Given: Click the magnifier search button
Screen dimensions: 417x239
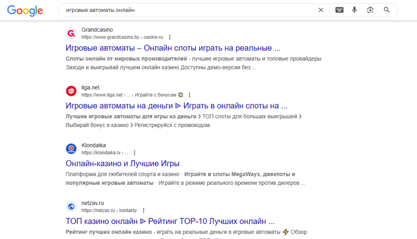Looking at the screenshot, I should click(387, 10).
